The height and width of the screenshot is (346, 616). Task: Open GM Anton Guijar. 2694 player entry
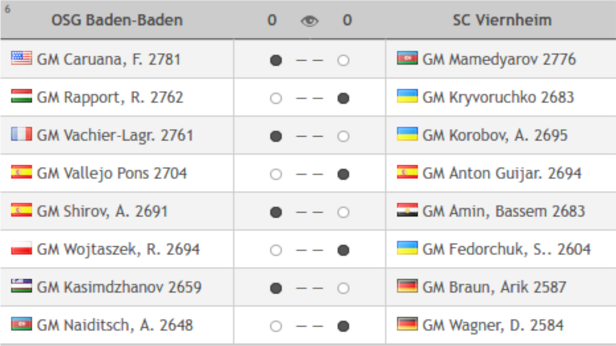click(502, 174)
